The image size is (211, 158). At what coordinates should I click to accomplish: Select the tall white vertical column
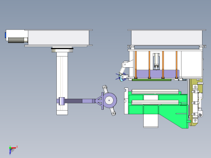coord(62,83)
